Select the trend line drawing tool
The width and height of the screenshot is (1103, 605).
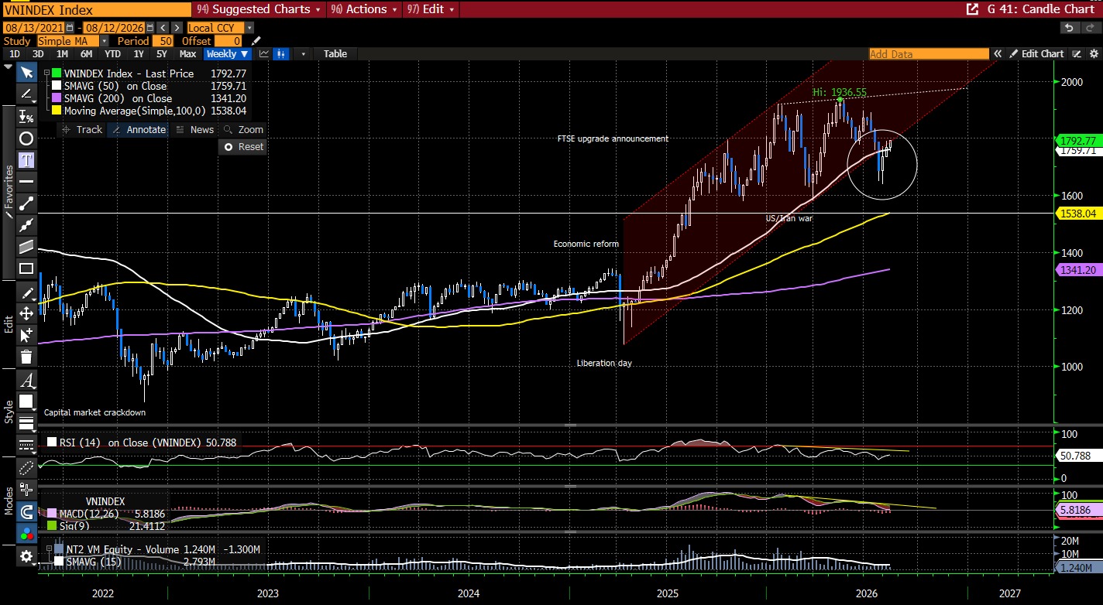tap(26, 94)
